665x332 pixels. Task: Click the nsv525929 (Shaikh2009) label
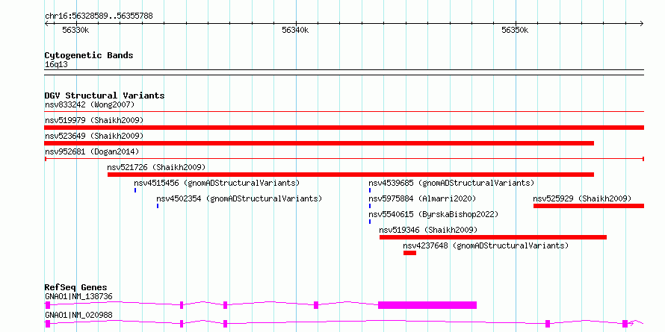582,198
